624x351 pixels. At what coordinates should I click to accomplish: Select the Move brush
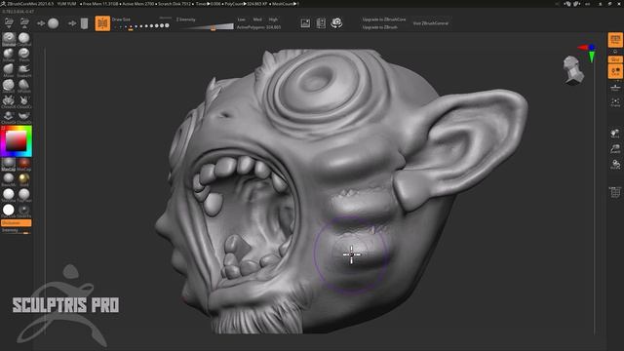click(9, 70)
